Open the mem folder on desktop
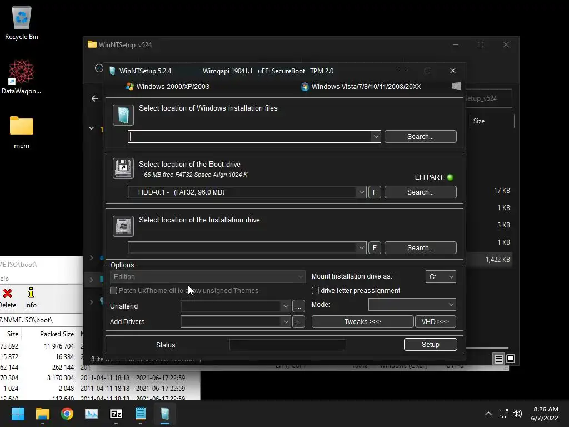 [22, 132]
